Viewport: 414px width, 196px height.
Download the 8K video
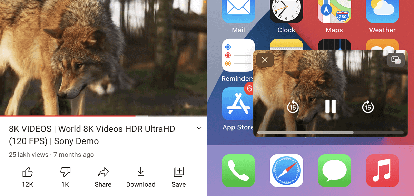click(140, 172)
